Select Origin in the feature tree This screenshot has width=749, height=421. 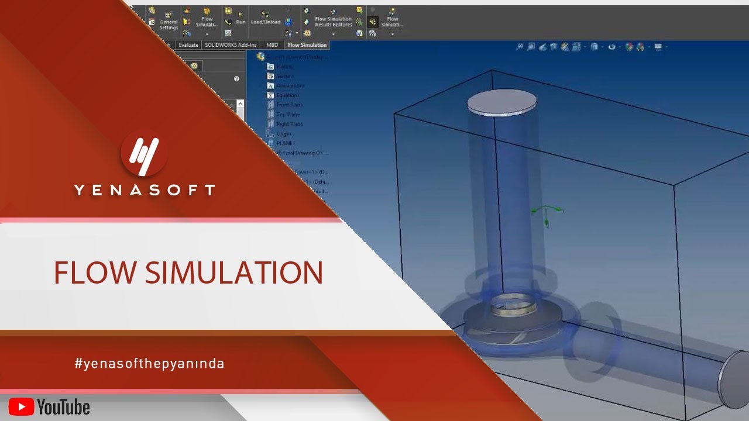[x=279, y=134]
